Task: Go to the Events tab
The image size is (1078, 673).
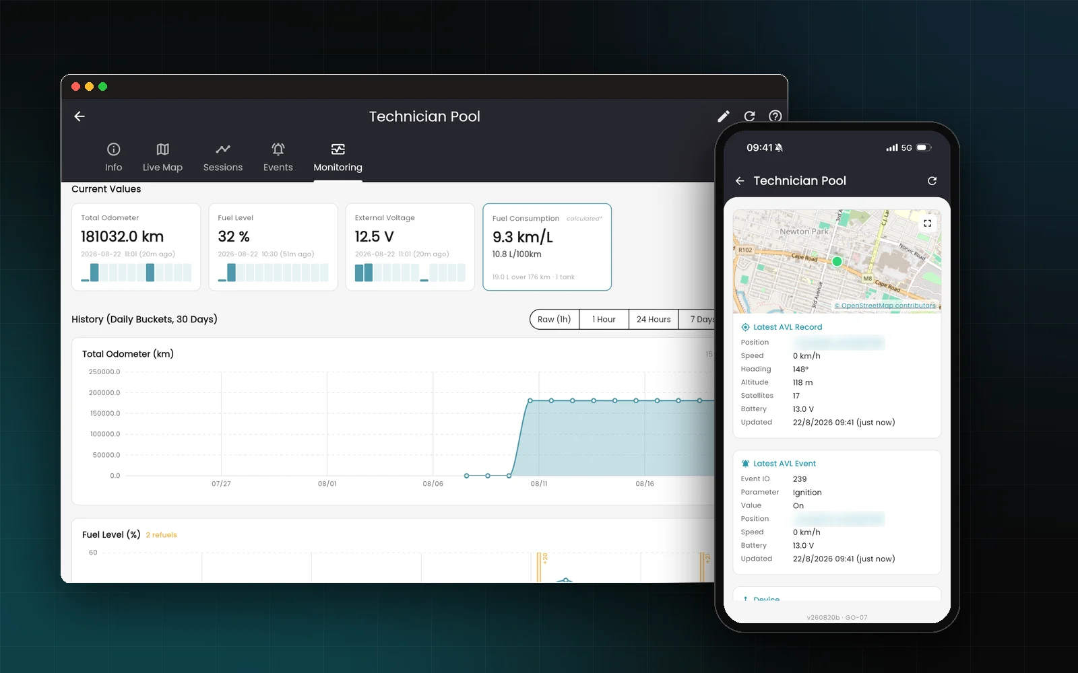Action: (278, 157)
